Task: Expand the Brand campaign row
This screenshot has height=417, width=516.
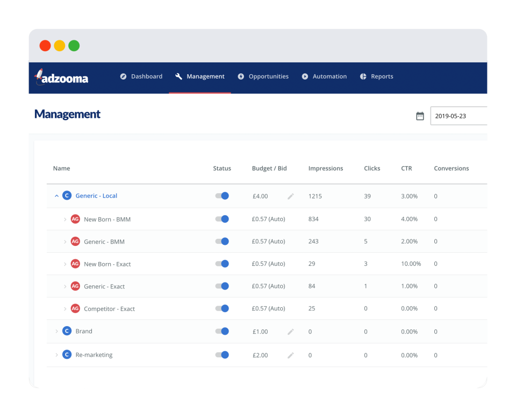Action: 56,331
